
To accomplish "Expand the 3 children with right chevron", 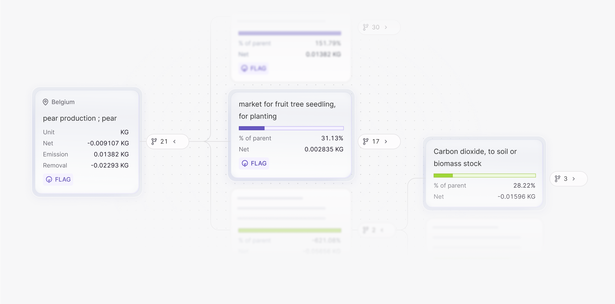I will [x=574, y=179].
